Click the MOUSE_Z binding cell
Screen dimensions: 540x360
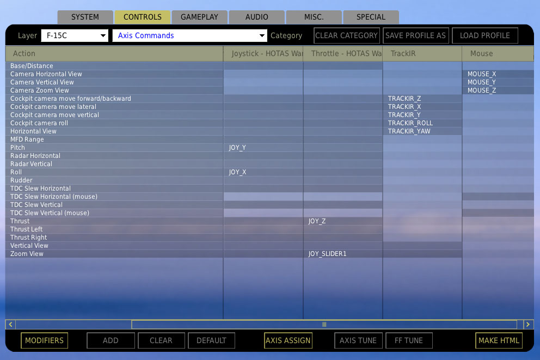pyautogui.click(x=498, y=90)
